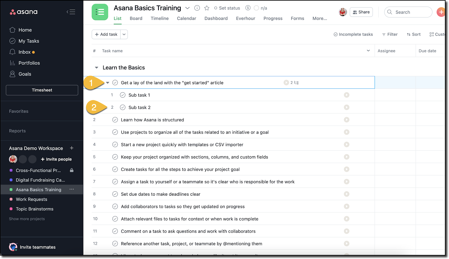This screenshot has width=449, height=259.
Task: Click the lock icon on Cross-Functional project
Action: click(72, 170)
